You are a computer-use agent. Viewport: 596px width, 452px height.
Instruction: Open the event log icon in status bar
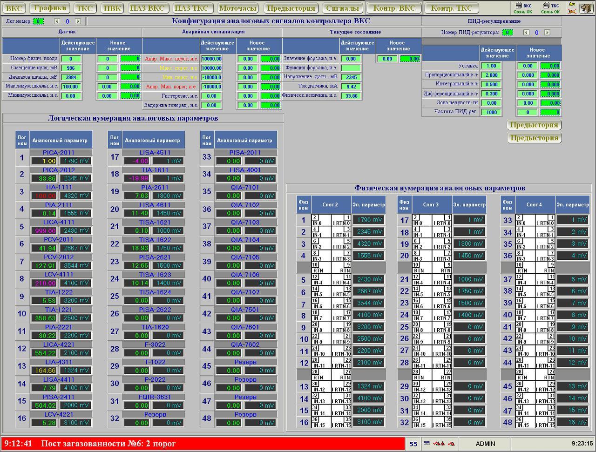[427, 444]
